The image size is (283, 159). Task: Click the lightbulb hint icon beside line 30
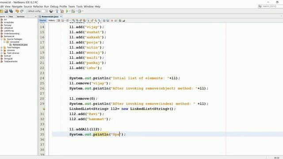pos(44,109)
